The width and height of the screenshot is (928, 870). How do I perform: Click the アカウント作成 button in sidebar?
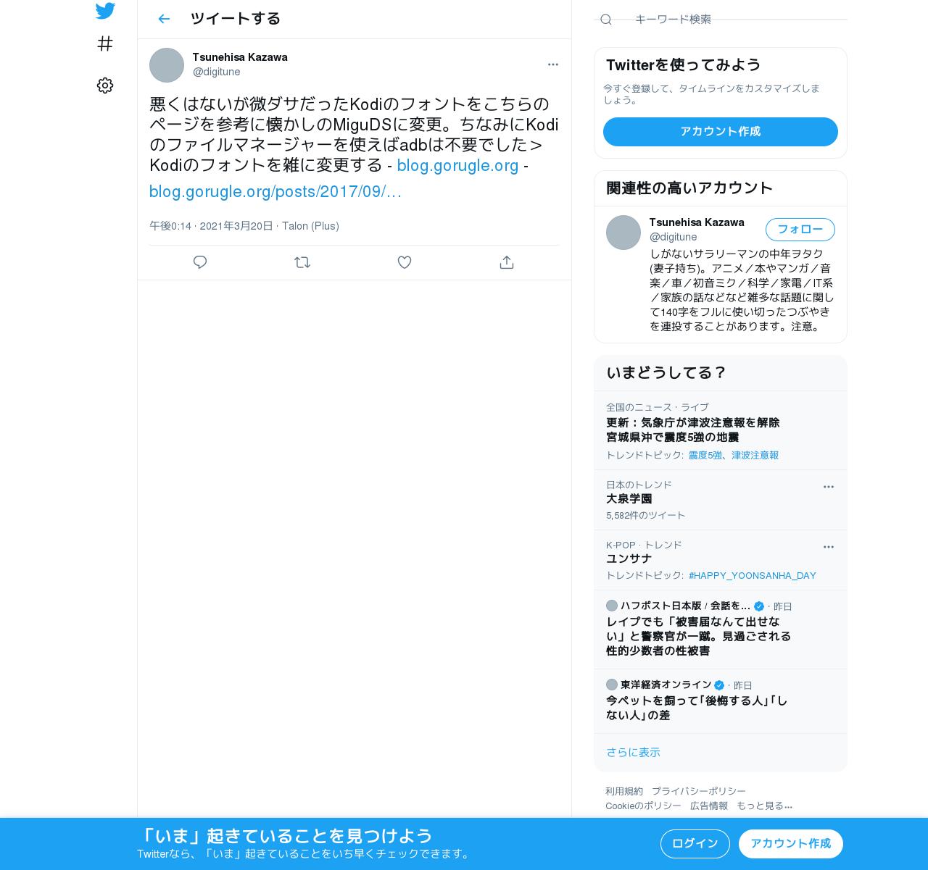click(721, 132)
